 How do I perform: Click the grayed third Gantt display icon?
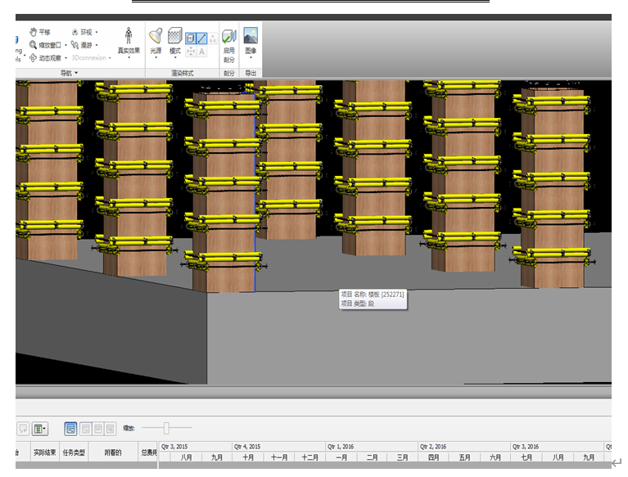coord(98,429)
